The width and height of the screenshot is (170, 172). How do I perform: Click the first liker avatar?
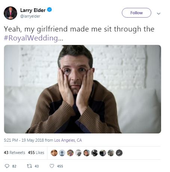(x=54, y=153)
